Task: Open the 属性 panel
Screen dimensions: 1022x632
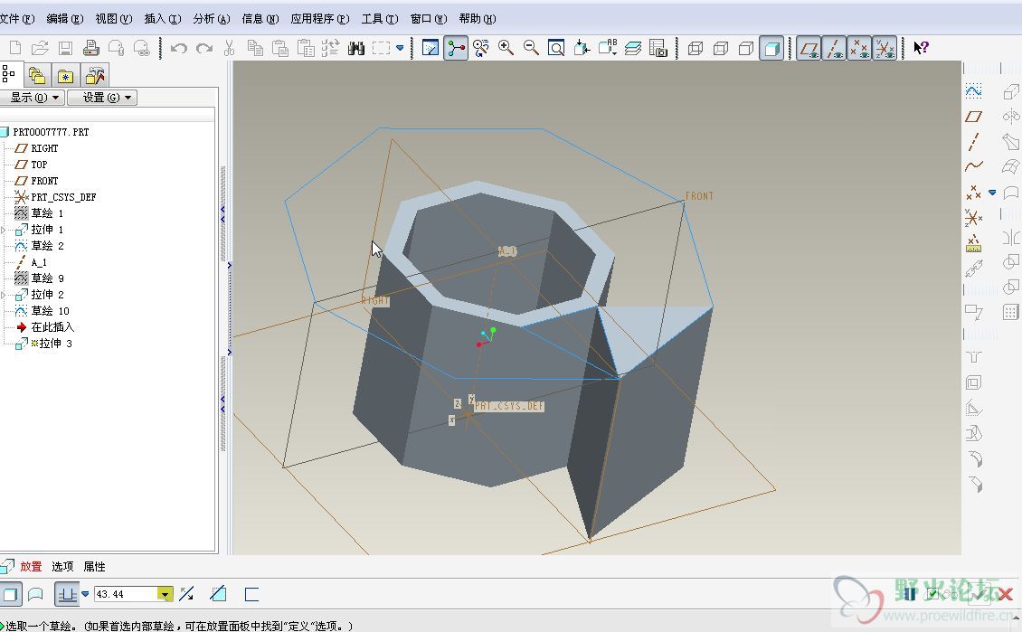Action: click(x=94, y=566)
